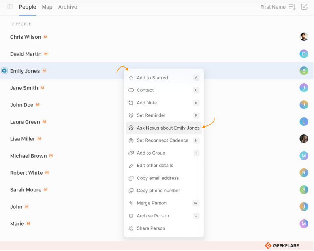This screenshot has width=314, height=251.
Task: Select Add to Starred menu item
Action: pos(164,78)
